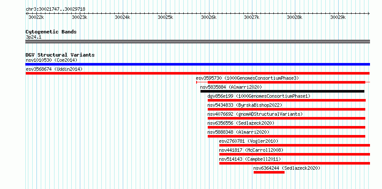This screenshot has width=382, height=189.
Task: Open esv3595730 (1000GenomesConsortiumPhase3) label
Action: [x=247, y=78]
